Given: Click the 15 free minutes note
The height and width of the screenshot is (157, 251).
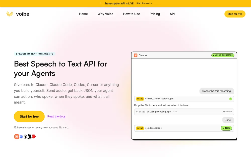Looking at the screenshot, I should [x=41, y=128].
